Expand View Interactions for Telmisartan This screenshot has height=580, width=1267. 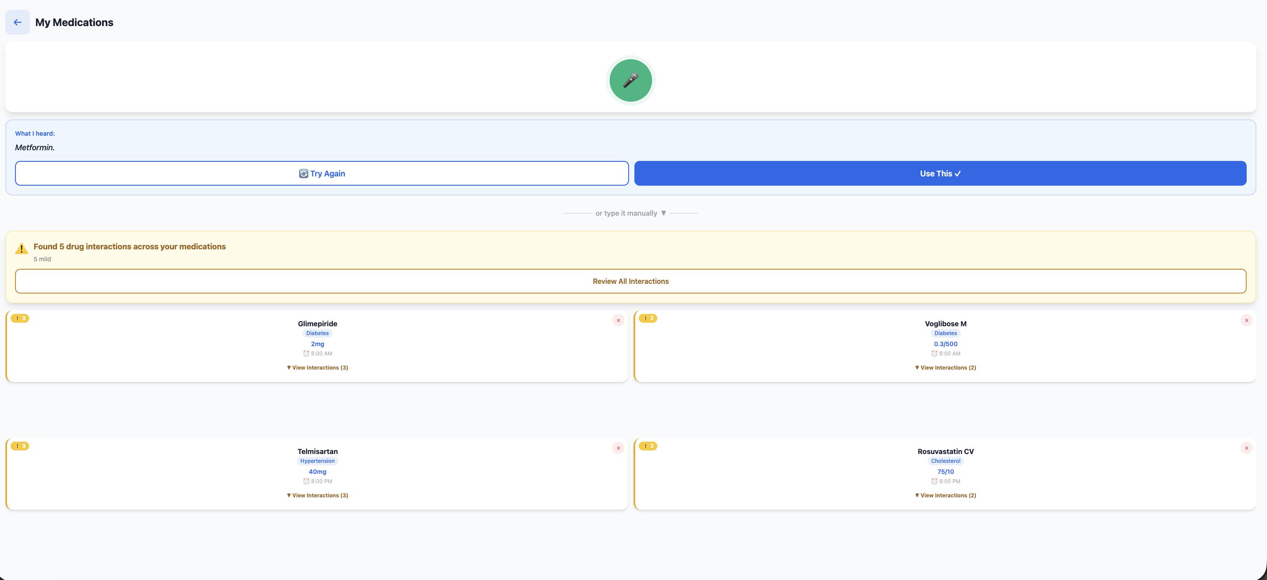(317, 495)
